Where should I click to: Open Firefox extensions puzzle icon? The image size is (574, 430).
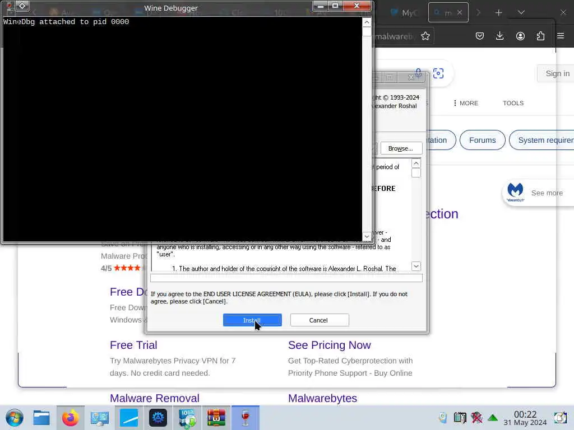pyautogui.click(x=540, y=36)
